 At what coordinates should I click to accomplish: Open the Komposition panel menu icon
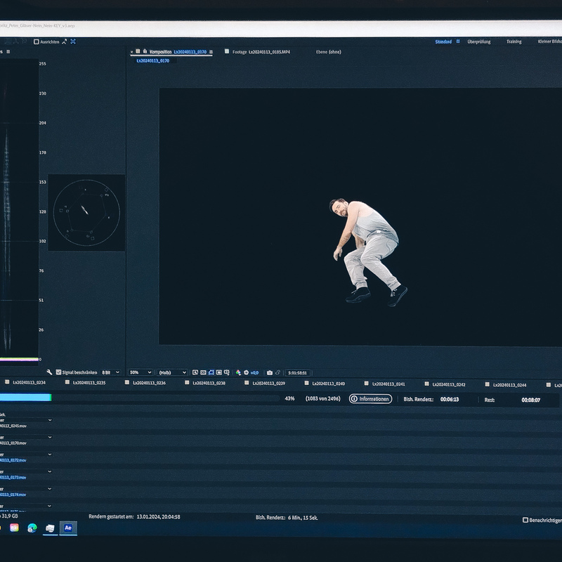click(x=211, y=52)
